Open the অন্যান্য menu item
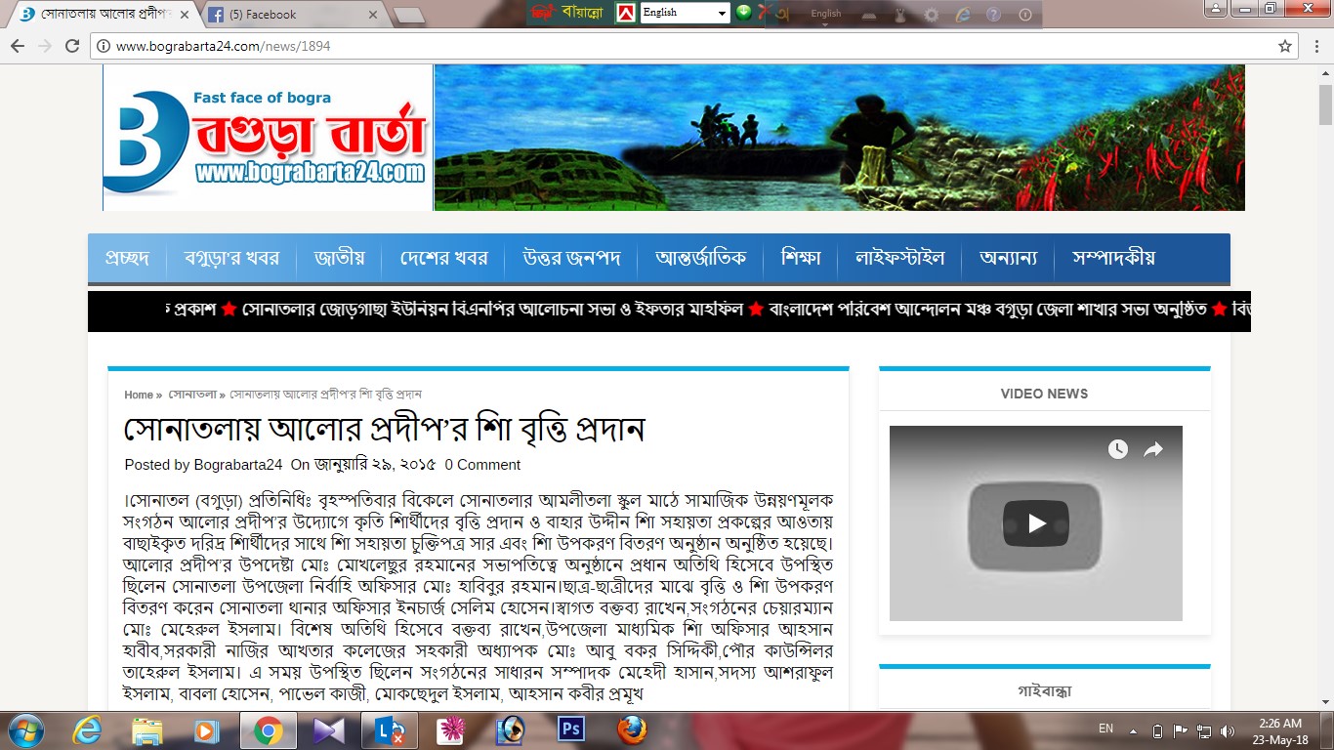1334x750 pixels. [1008, 258]
